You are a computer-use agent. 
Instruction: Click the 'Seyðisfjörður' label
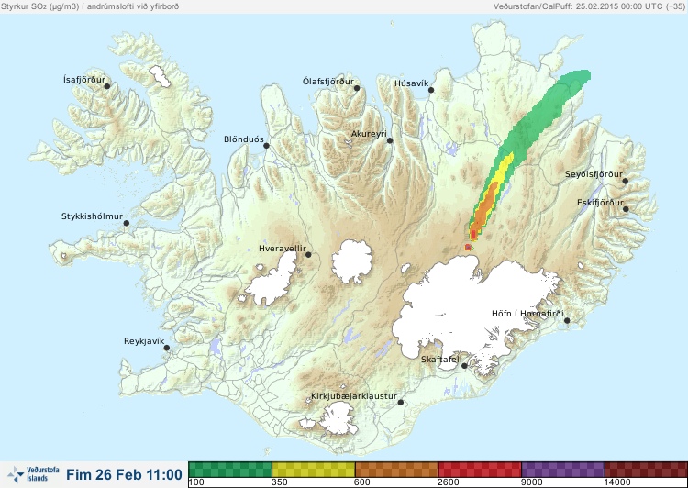coord(594,174)
